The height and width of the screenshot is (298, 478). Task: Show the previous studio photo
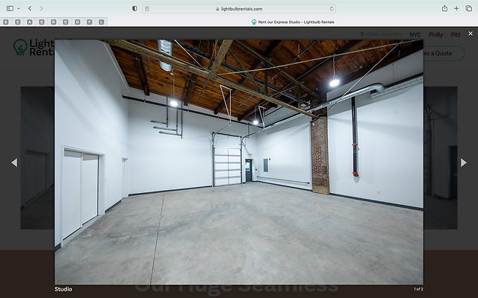tap(13, 162)
